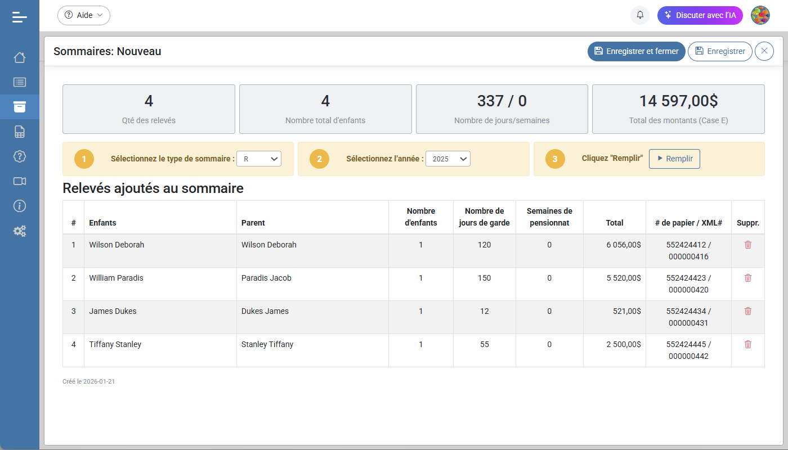Viewport: 788px width, 450px height.
Task: Click the documents spreadsheet icon in the sidebar
Action: pyautogui.click(x=20, y=131)
